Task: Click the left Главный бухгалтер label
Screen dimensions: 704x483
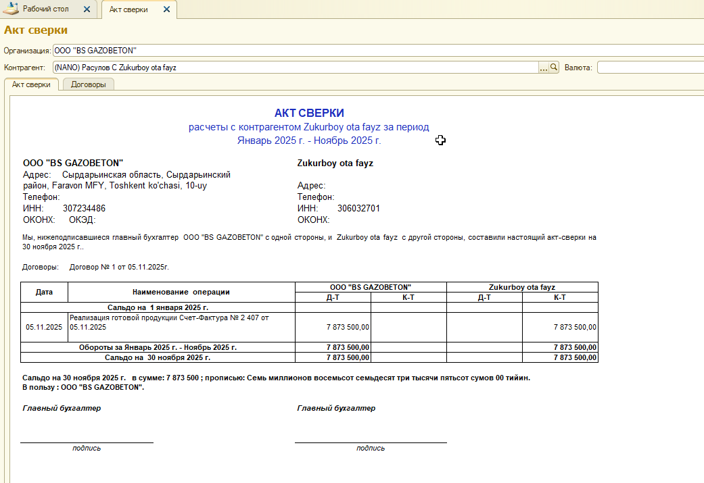Action: tap(62, 408)
